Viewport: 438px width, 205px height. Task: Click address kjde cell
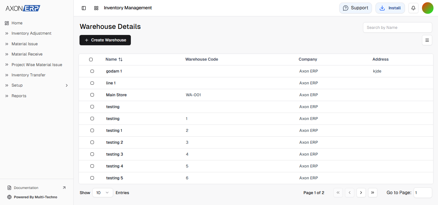point(377,71)
